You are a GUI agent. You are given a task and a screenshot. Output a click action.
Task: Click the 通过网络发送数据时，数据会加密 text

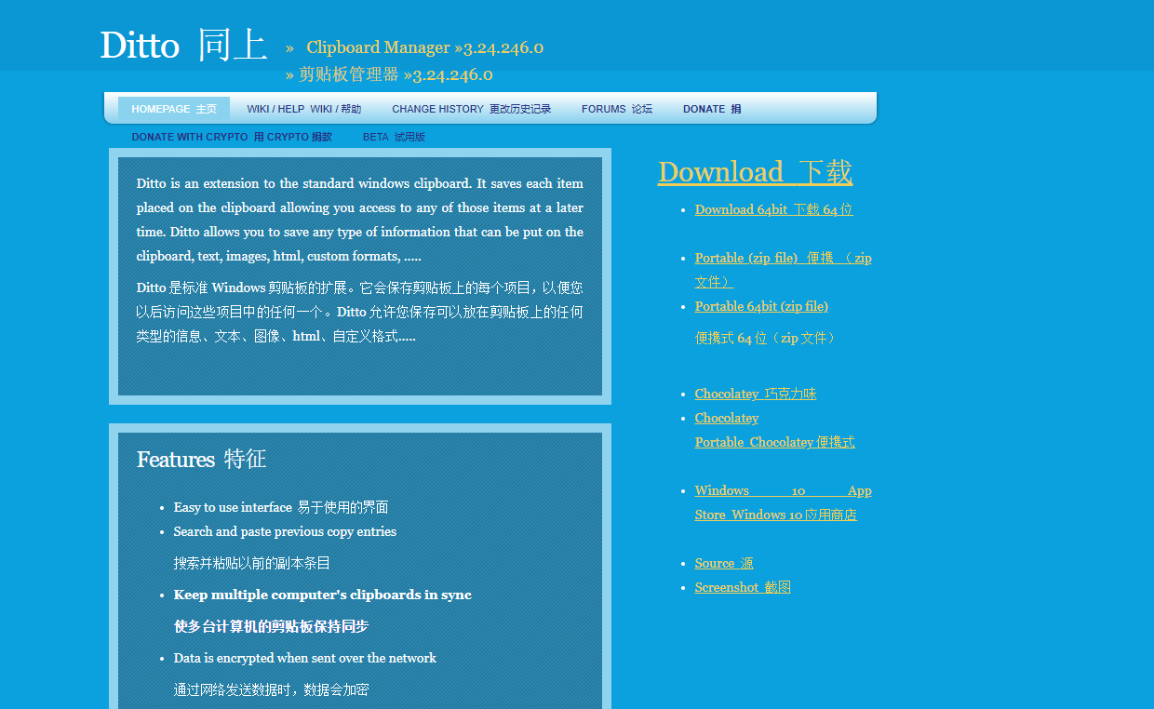click(271, 689)
